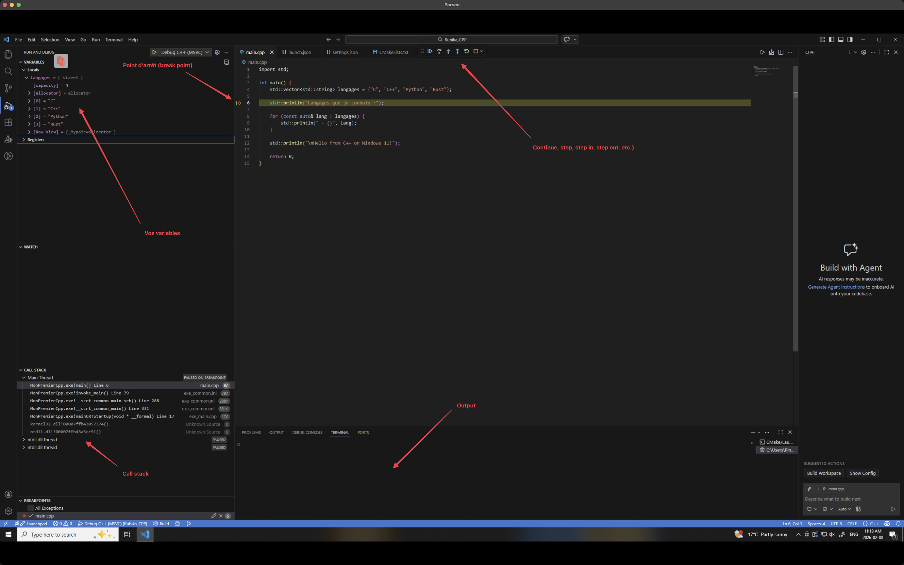Image resolution: width=904 pixels, height=565 pixels.
Task: Toggle breakpoint on line 6 gutter
Action: click(x=239, y=103)
